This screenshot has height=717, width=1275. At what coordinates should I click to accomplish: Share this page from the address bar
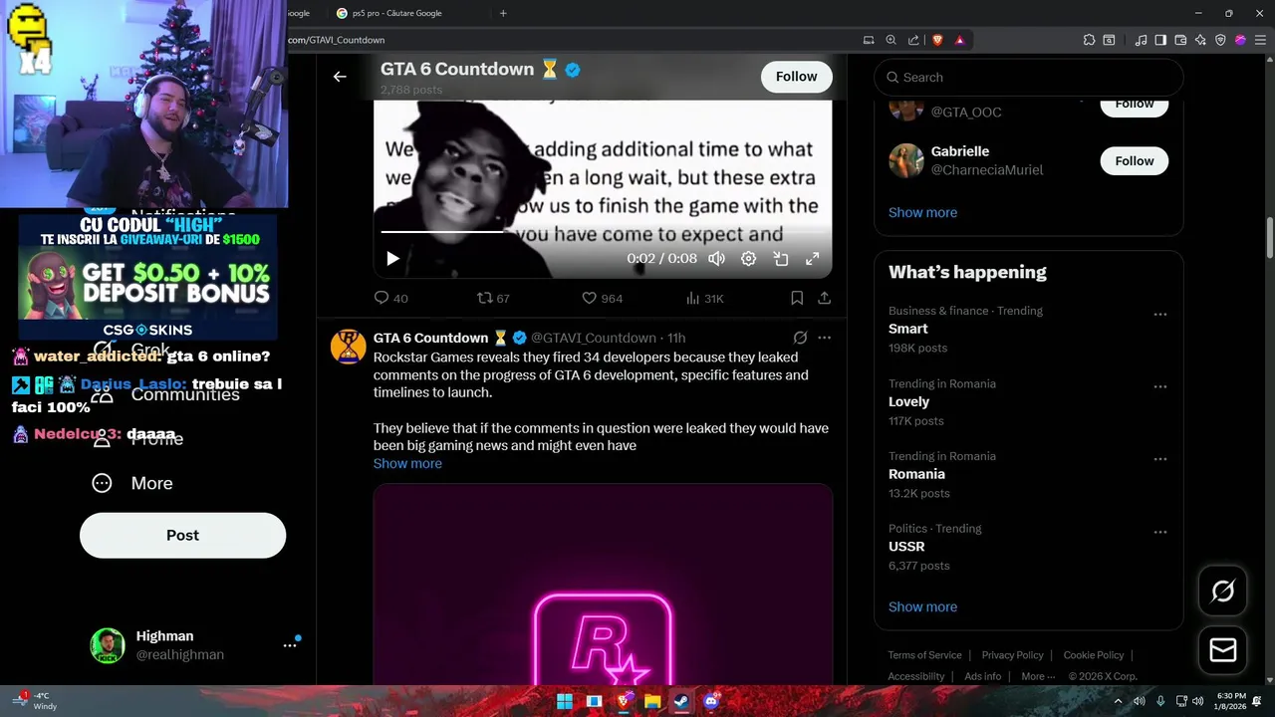coord(913,40)
